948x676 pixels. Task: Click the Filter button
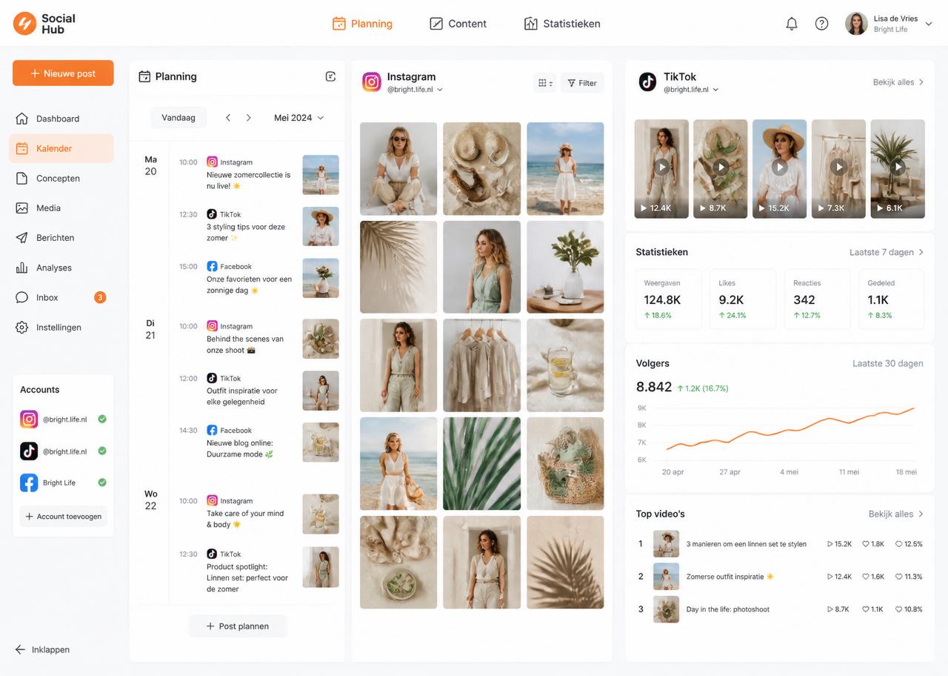582,83
